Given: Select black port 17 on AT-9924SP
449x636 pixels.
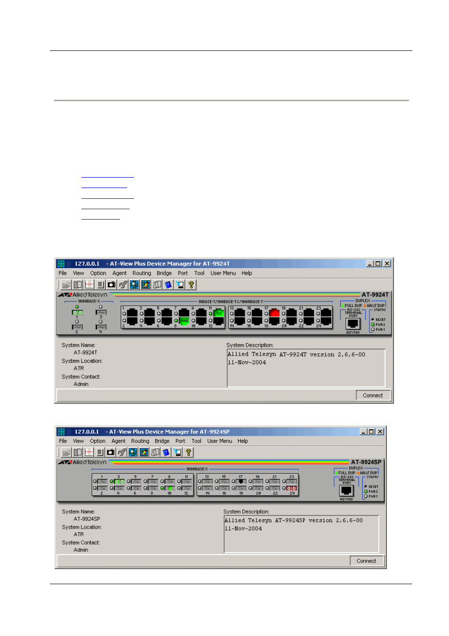Looking at the screenshot, I should pyautogui.click(x=241, y=481).
